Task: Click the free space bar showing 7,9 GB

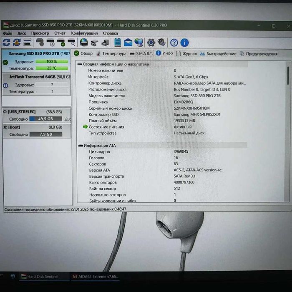Action: (x=46, y=134)
